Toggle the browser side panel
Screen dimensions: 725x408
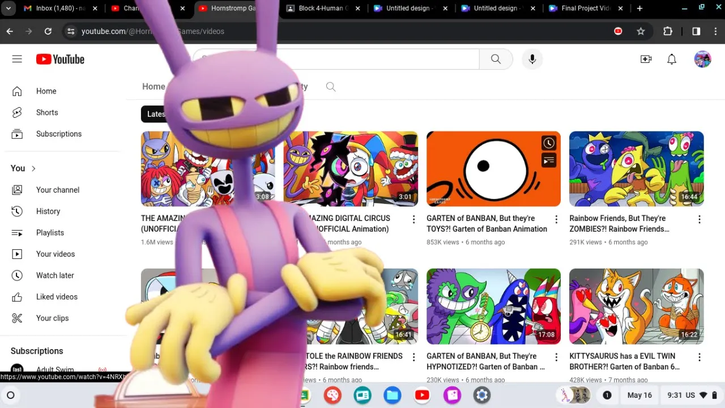696,31
